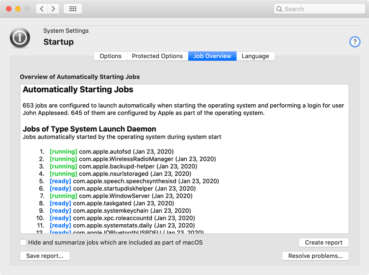The width and height of the screenshot is (369, 275).
Task: Click the System Settings label
Action: click(66, 30)
